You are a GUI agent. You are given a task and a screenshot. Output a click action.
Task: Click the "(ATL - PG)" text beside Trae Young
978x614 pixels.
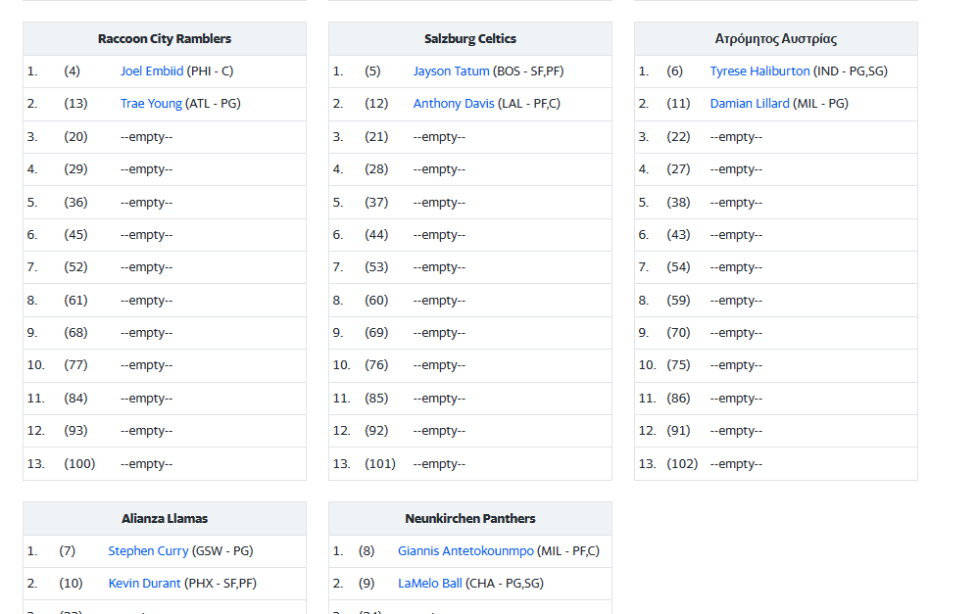coord(213,104)
